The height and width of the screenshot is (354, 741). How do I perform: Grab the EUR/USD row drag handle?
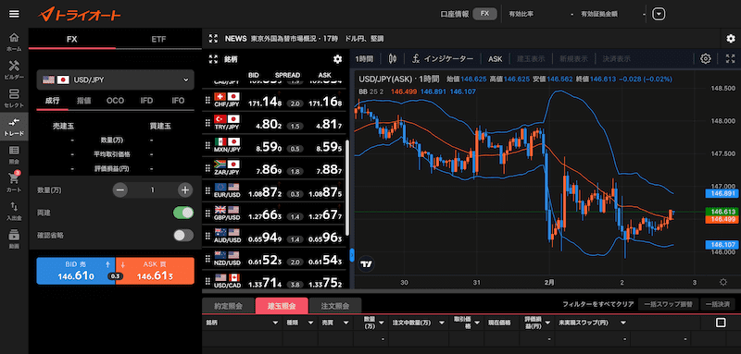[x=207, y=191]
